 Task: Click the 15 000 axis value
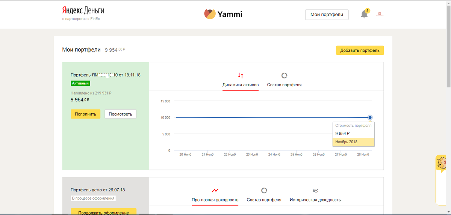click(165, 101)
